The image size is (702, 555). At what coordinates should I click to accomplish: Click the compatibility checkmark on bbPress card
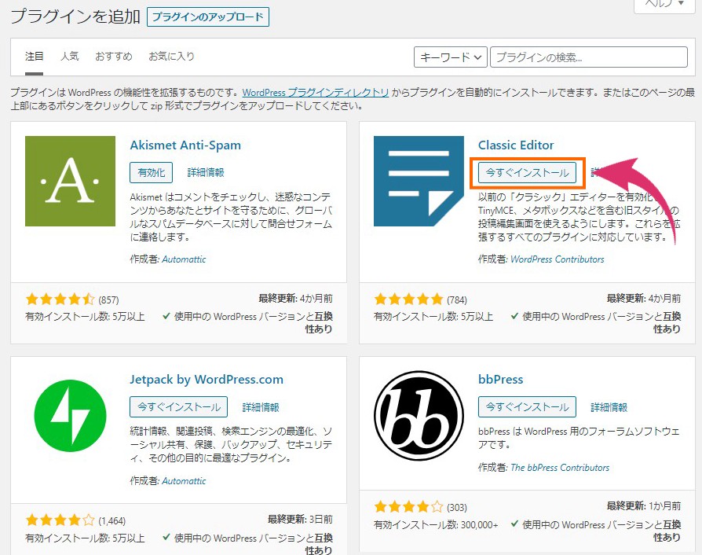pos(515,524)
